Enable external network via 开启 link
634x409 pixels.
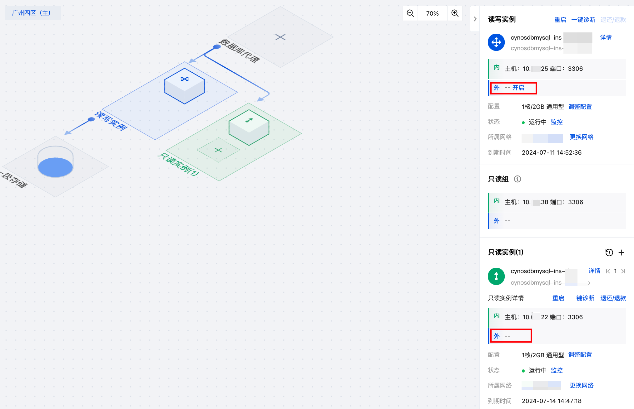518,88
